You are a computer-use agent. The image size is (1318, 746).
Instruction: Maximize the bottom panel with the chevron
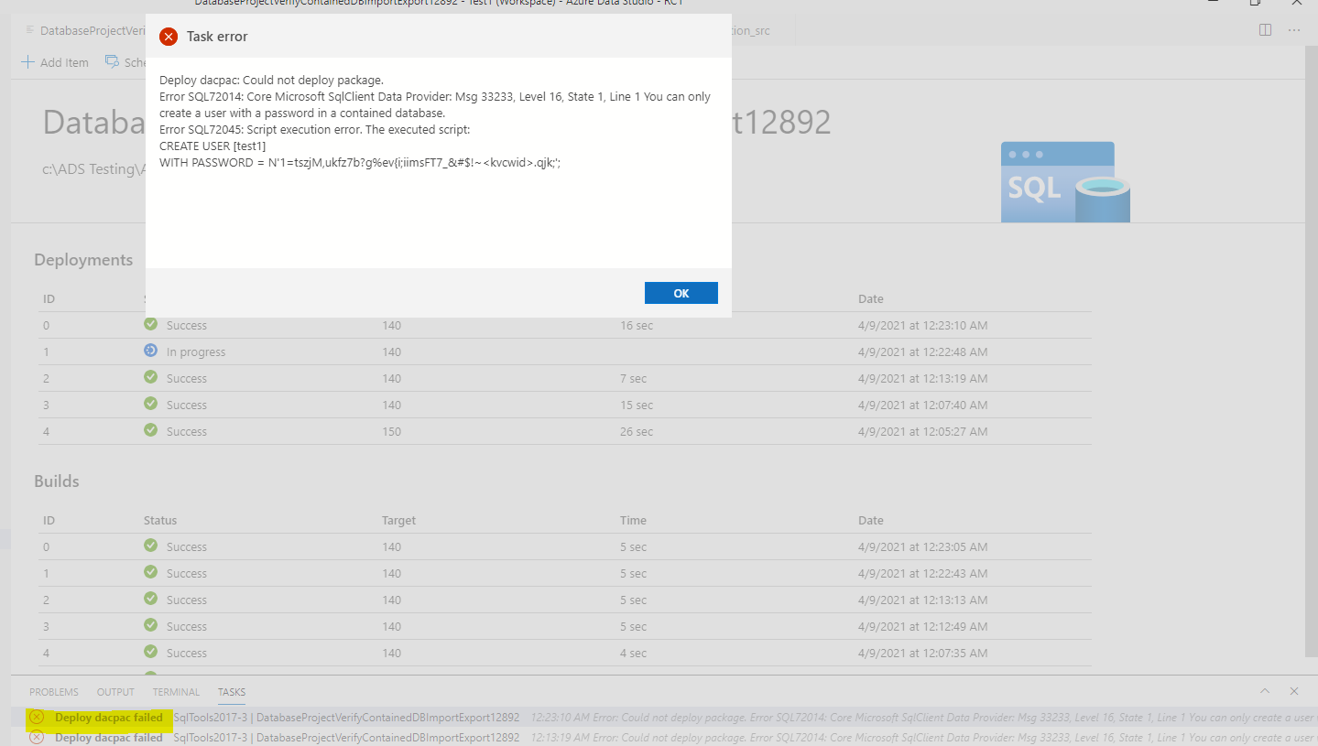coord(1265,691)
